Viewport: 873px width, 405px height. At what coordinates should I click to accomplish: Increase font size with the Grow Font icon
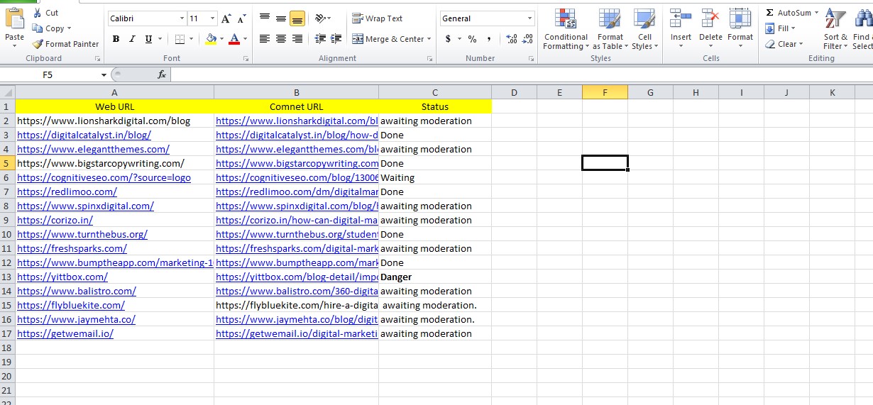coord(226,18)
